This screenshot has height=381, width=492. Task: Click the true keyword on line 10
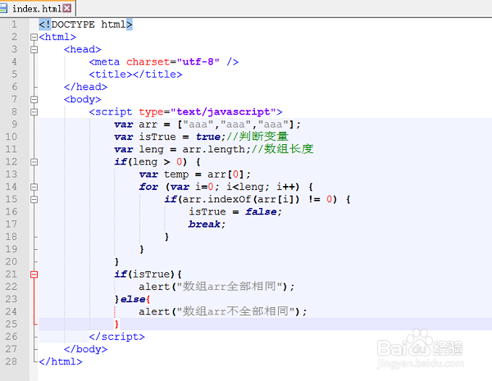coord(208,137)
